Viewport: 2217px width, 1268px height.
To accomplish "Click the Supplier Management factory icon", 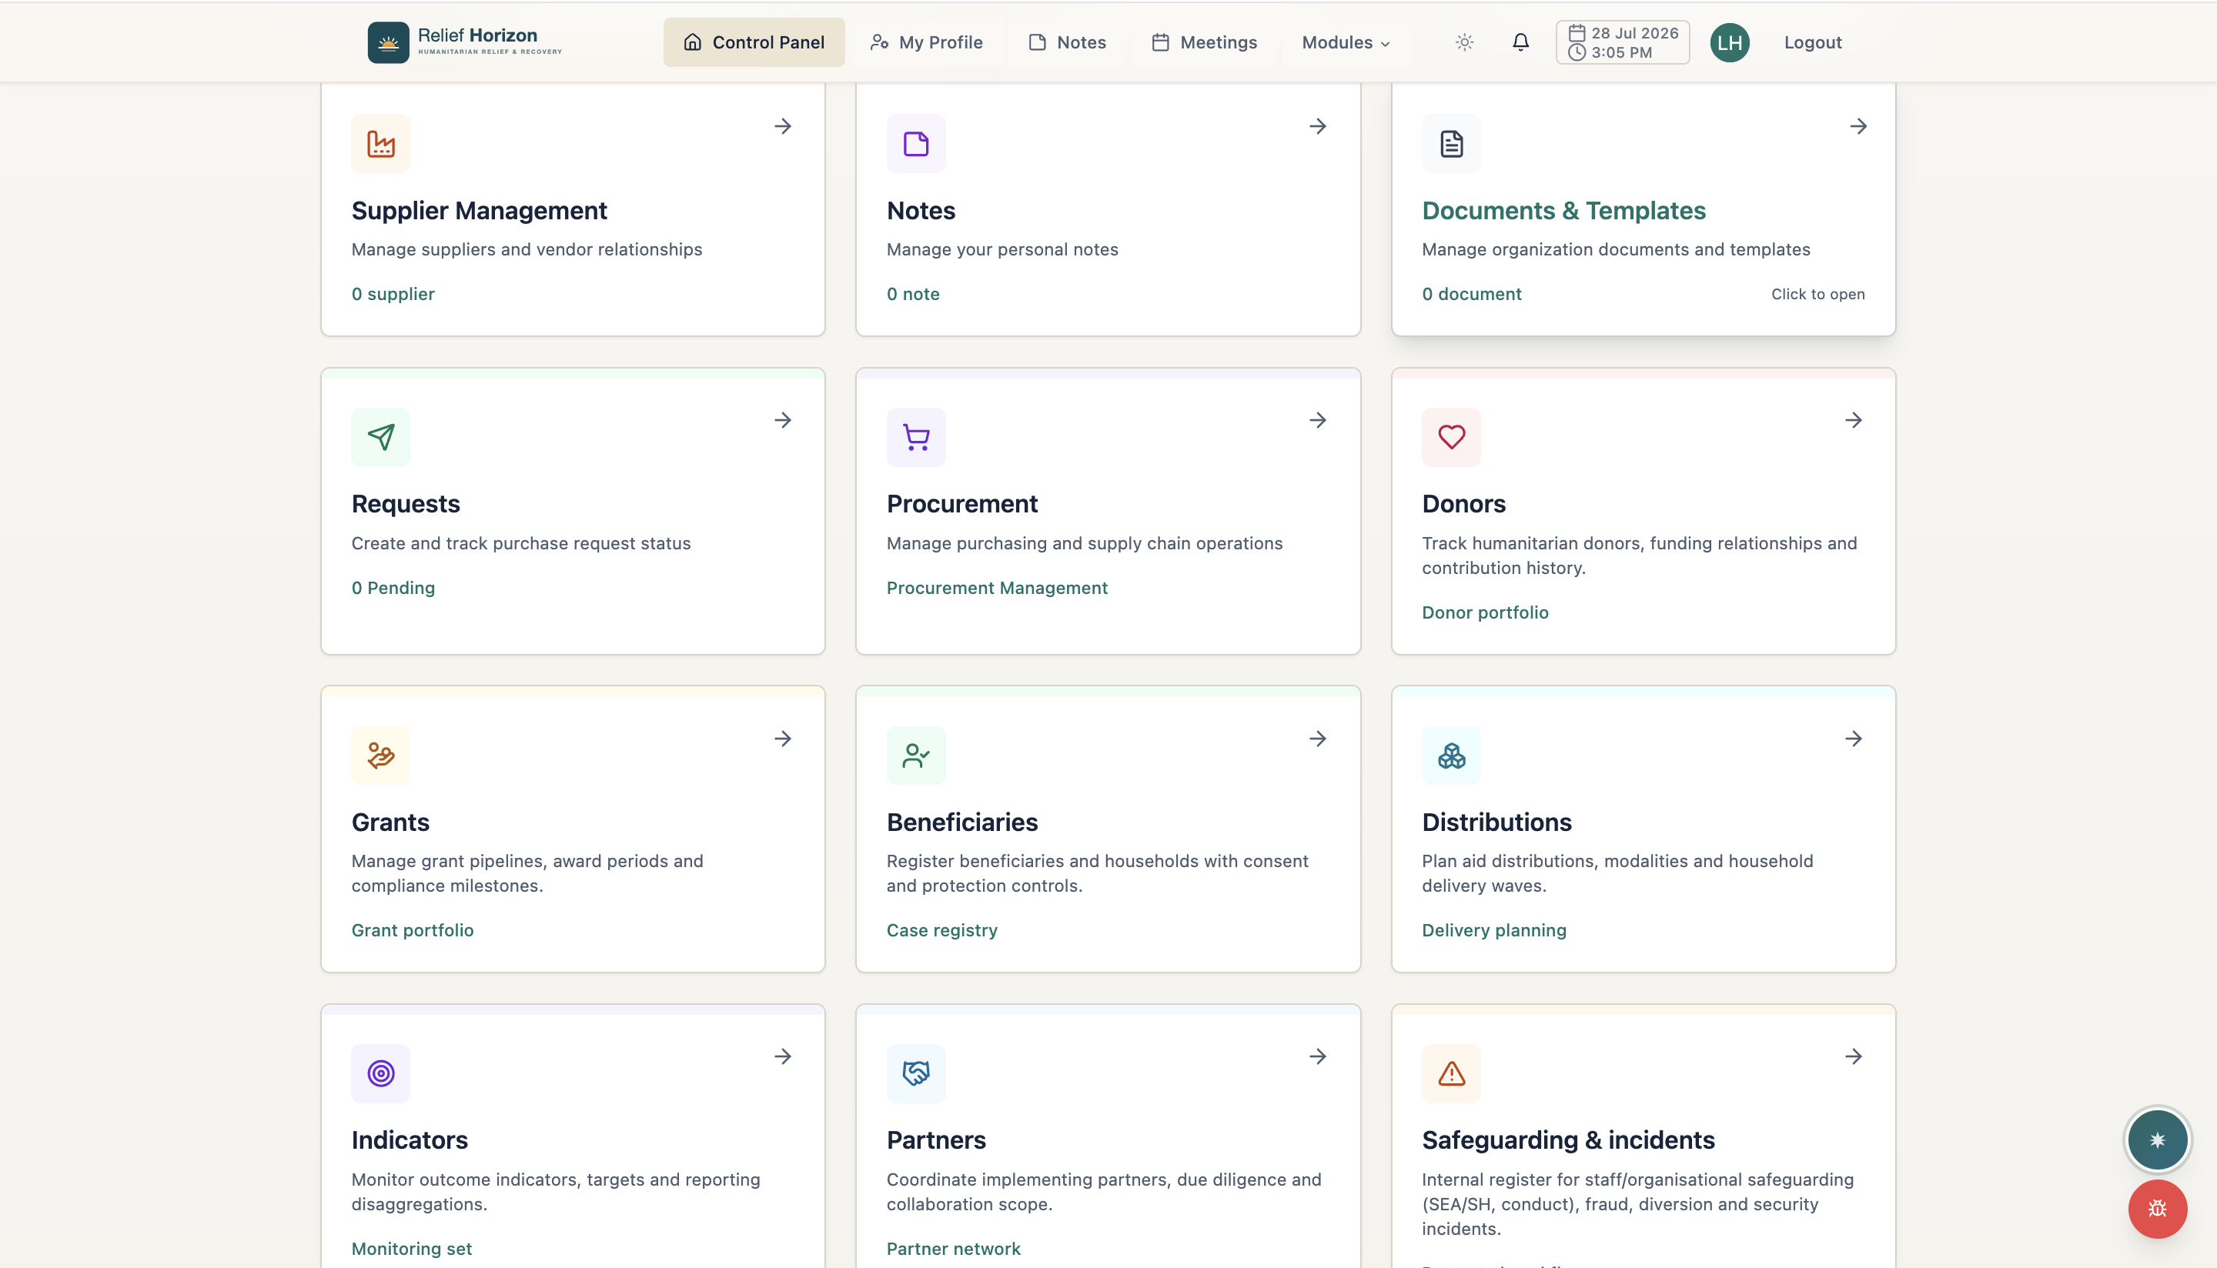I will tap(381, 144).
